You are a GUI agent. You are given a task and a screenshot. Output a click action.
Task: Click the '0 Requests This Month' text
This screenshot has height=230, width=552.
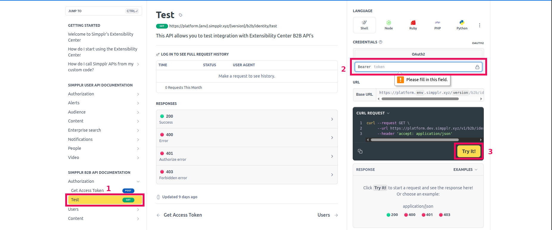point(184,88)
